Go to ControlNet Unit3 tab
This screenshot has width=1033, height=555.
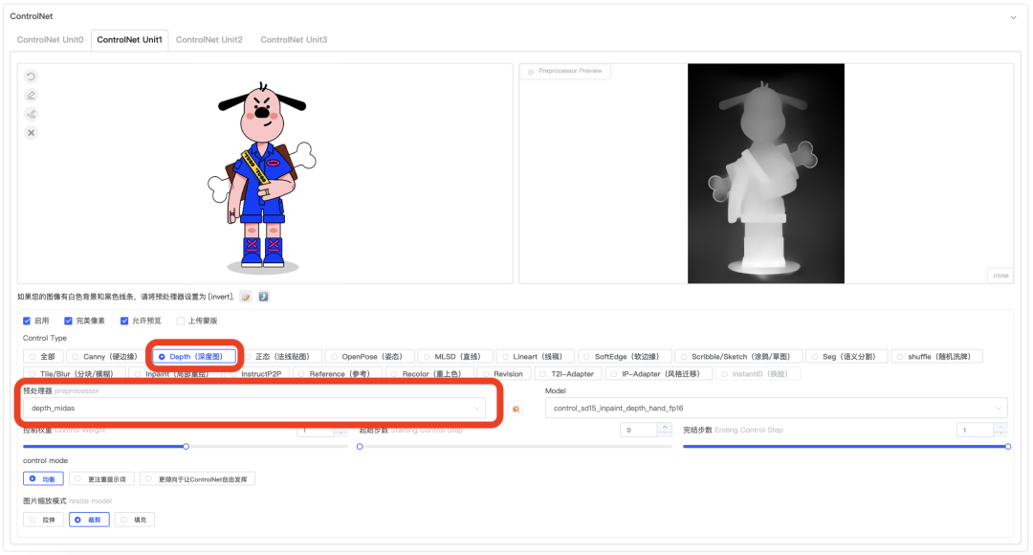coord(294,39)
